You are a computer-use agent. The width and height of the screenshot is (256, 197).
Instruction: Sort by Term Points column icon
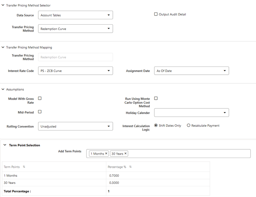pyautogui.click(x=24, y=167)
